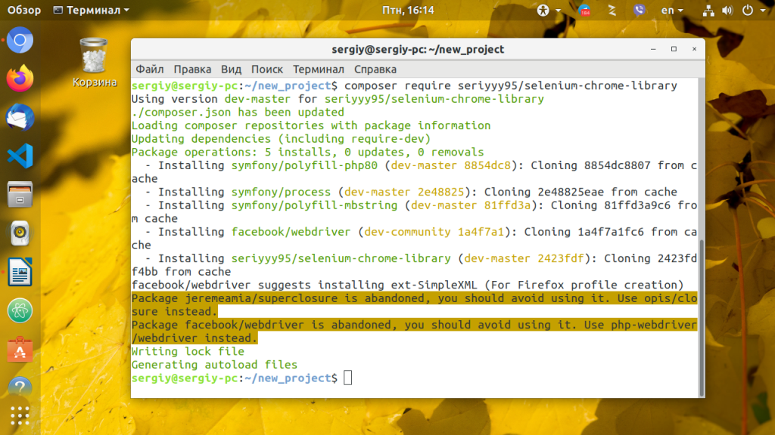Launch Firefox from the dock
The height and width of the screenshot is (435, 775).
[x=20, y=79]
